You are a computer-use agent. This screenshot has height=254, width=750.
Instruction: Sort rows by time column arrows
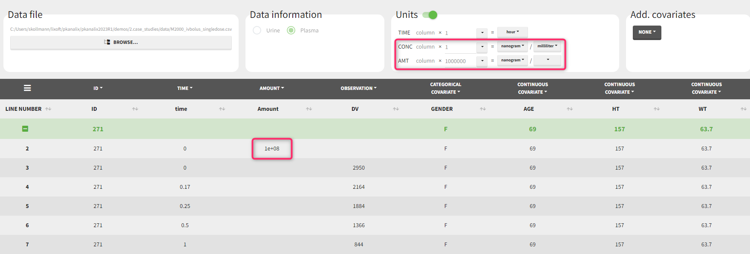[x=222, y=109]
